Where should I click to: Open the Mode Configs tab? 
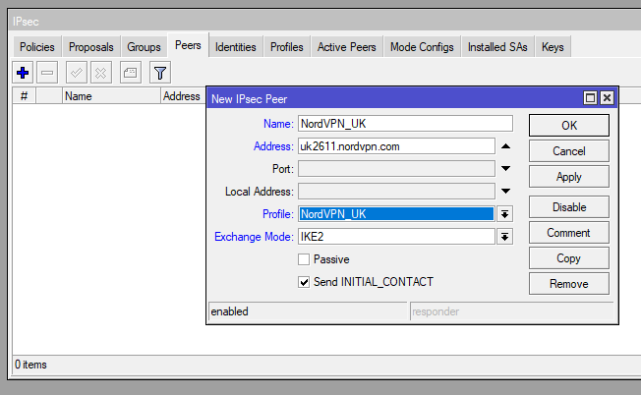422,47
